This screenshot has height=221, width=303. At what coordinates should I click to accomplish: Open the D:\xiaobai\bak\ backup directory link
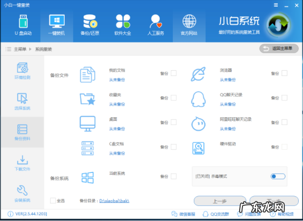(x=114, y=201)
